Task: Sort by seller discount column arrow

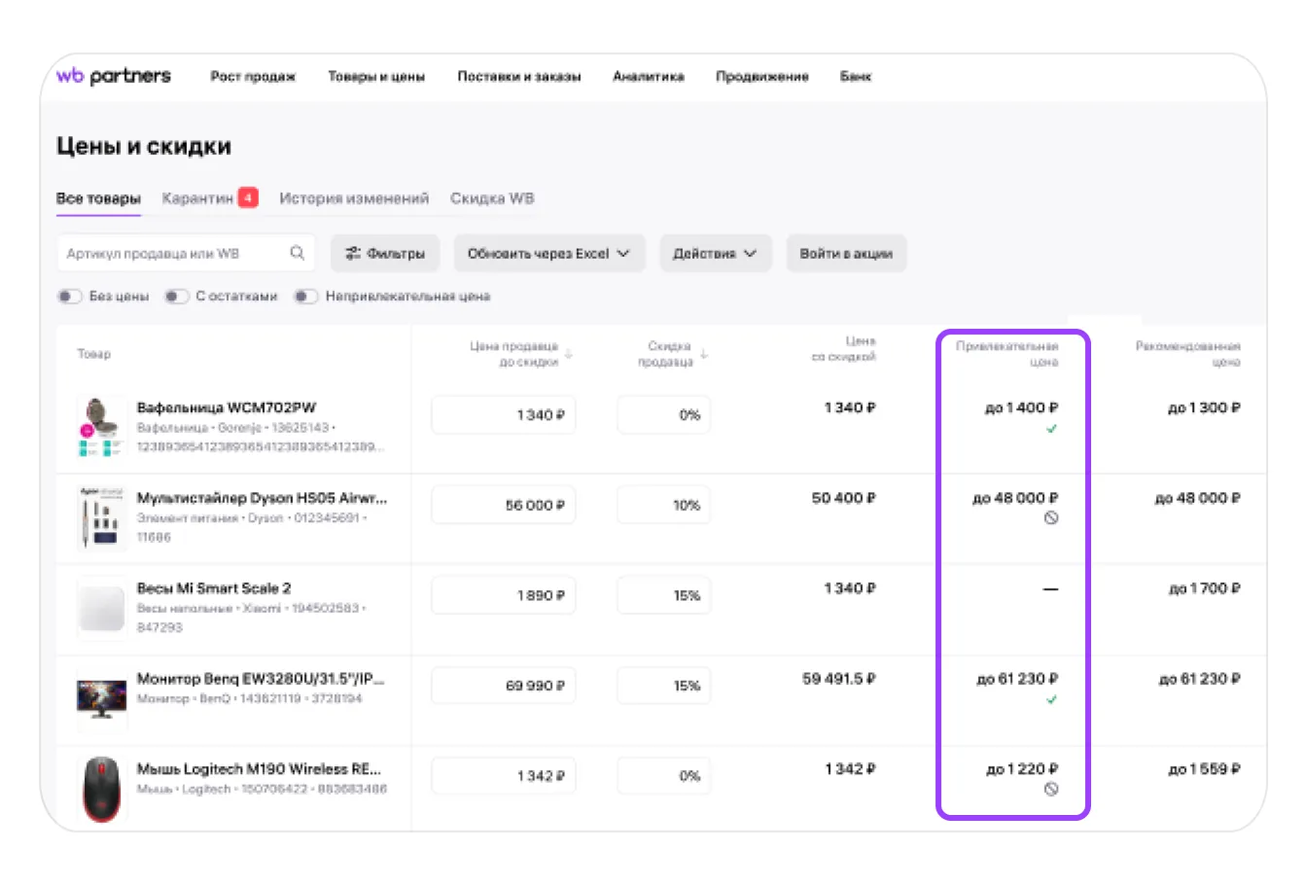Action: pyautogui.click(x=704, y=354)
